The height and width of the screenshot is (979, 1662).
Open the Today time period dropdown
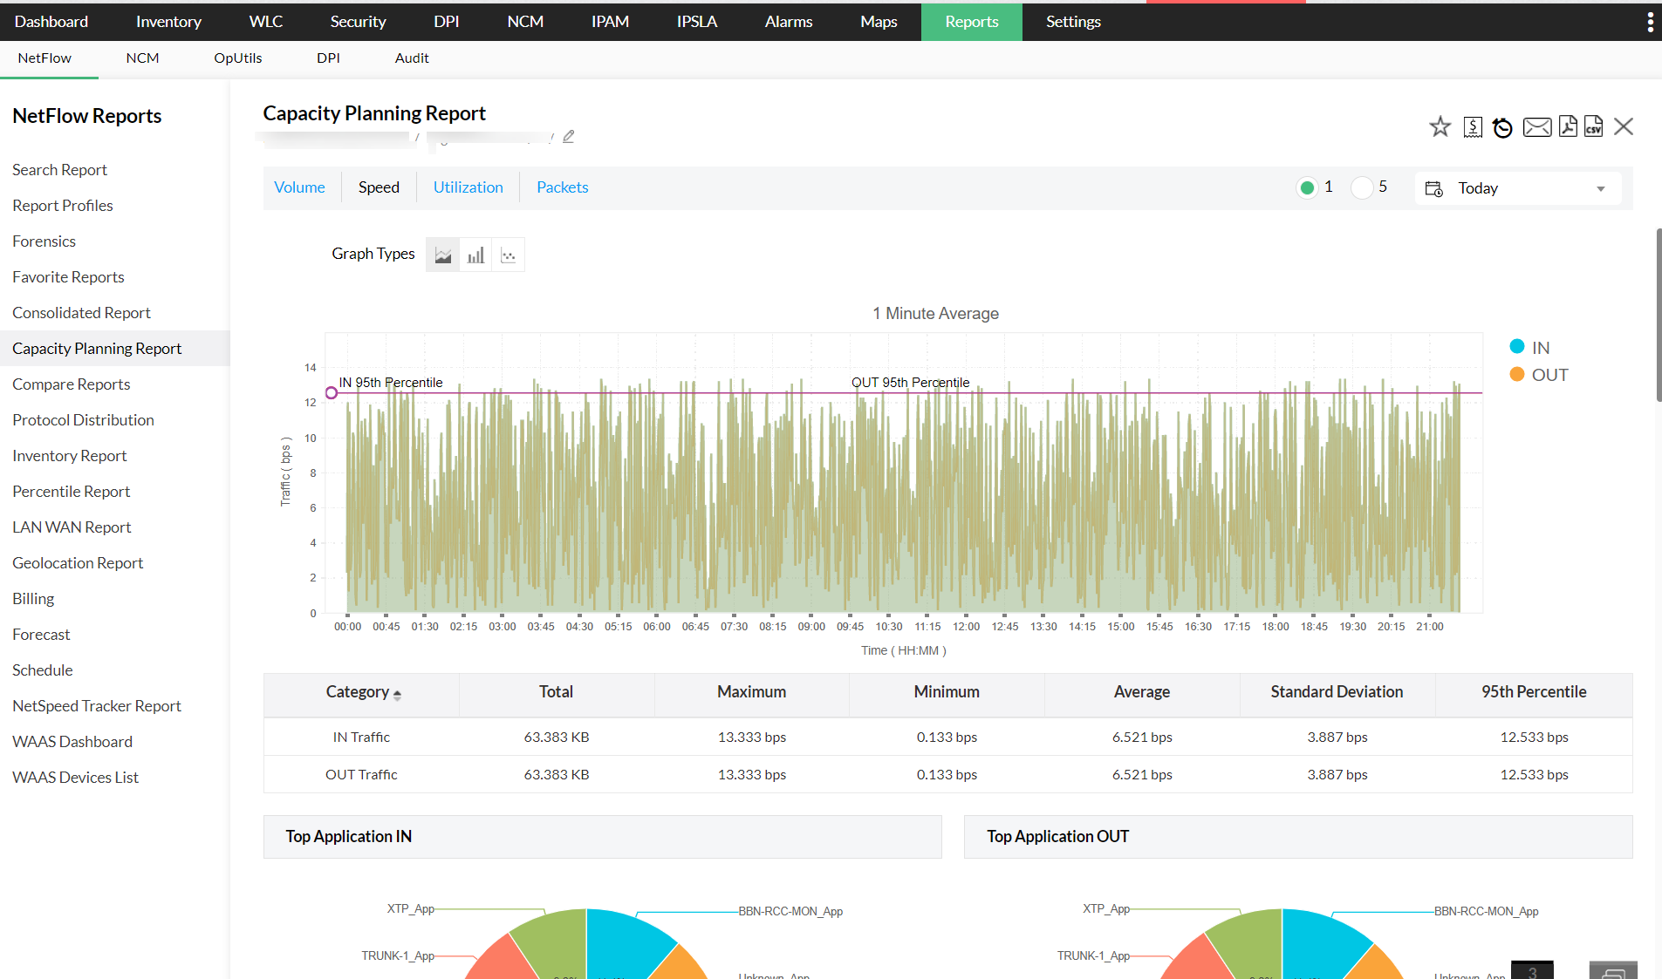tap(1518, 188)
